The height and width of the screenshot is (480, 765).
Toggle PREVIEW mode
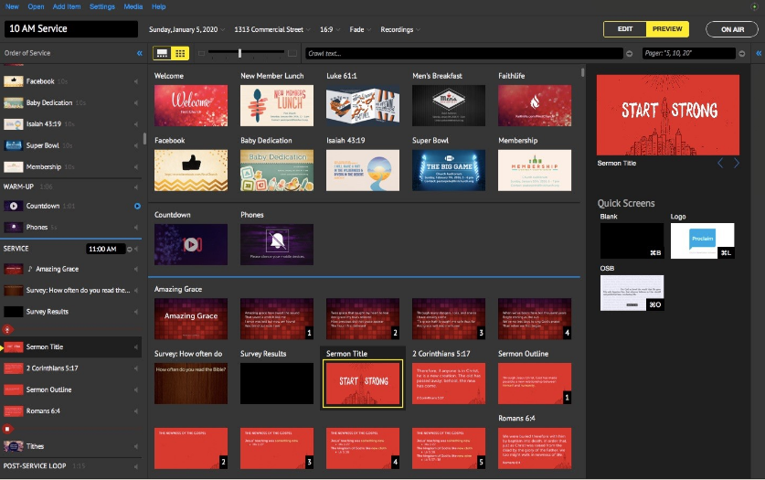click(667, 29)
